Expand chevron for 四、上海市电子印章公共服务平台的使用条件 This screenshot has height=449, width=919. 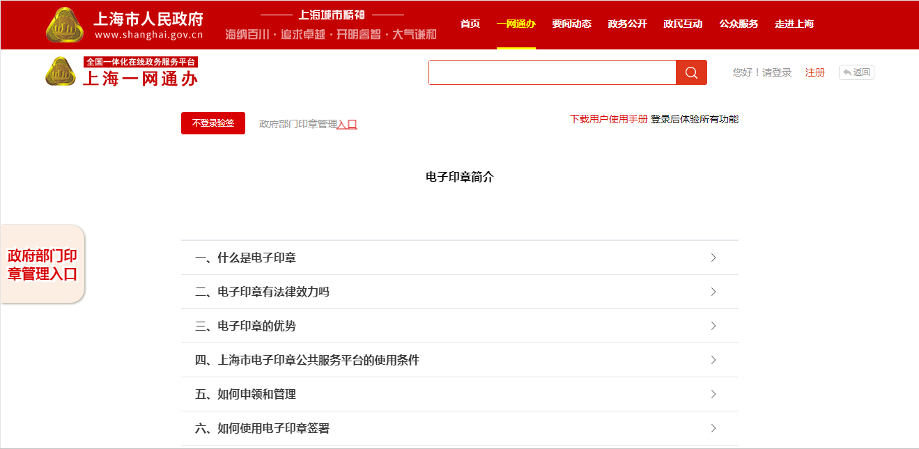coord(713,360)
